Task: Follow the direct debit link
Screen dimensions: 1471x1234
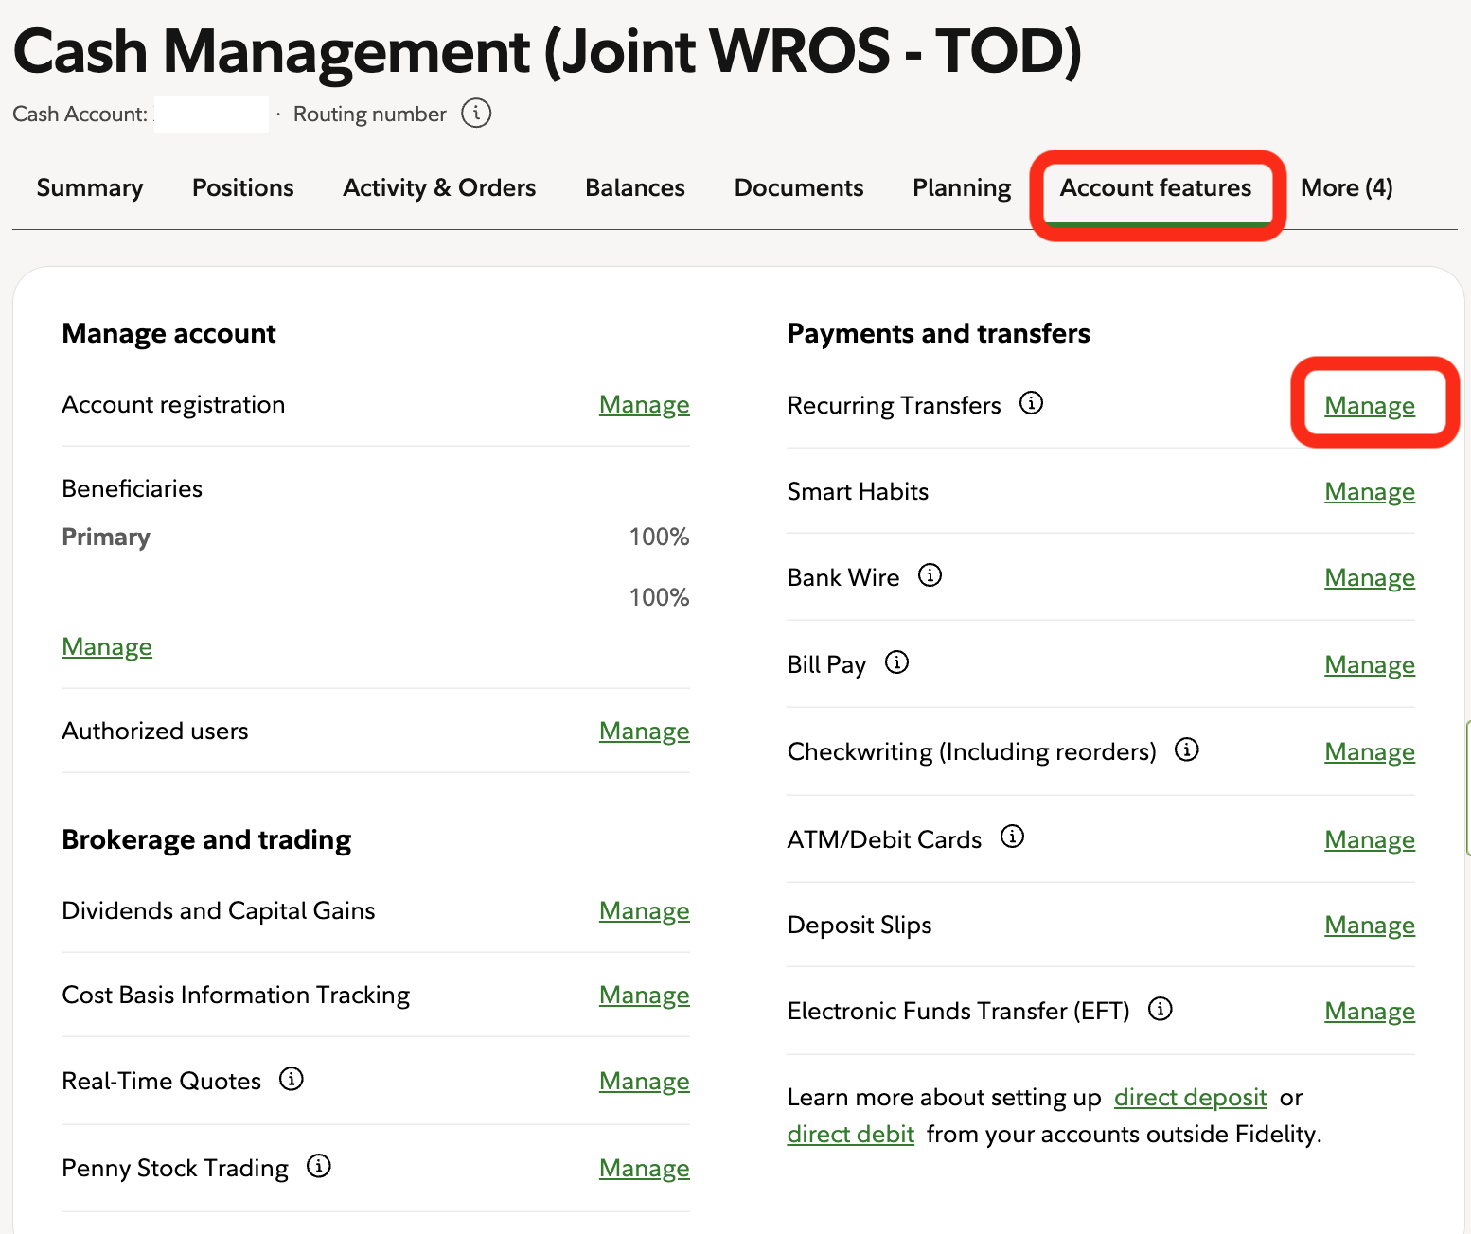Action: (850, 1135)
